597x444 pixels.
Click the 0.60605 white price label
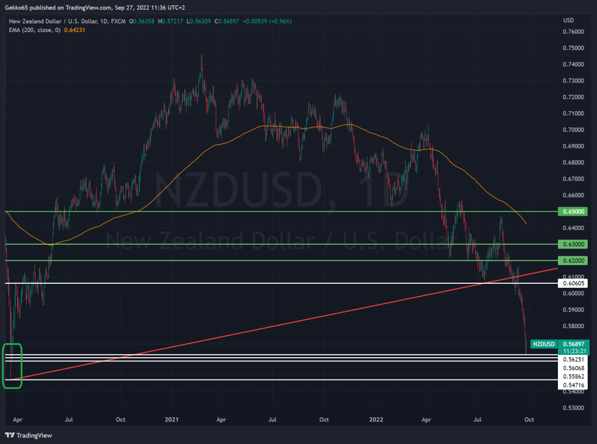pyautogui.click(x=572, y=283)
